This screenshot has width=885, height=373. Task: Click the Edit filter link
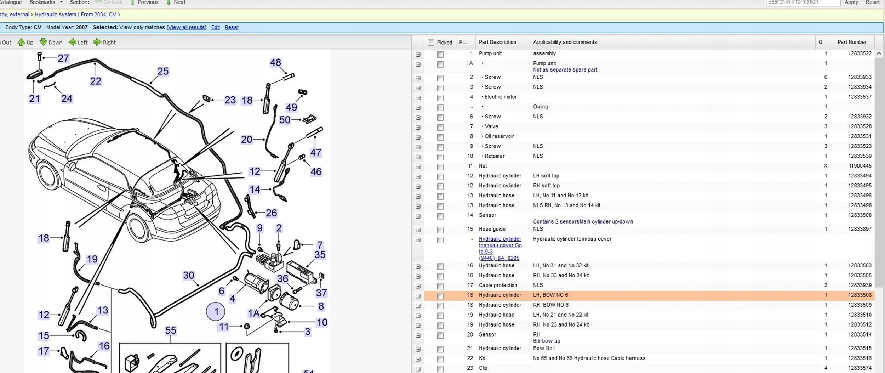pos(216,27)
